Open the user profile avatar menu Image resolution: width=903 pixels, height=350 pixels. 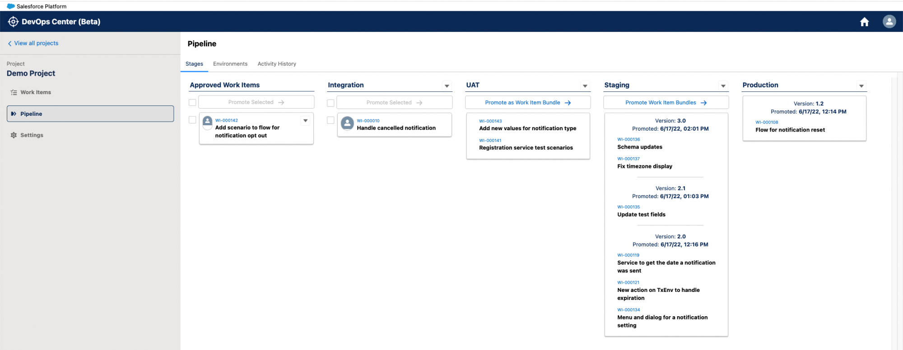point(889,22)
